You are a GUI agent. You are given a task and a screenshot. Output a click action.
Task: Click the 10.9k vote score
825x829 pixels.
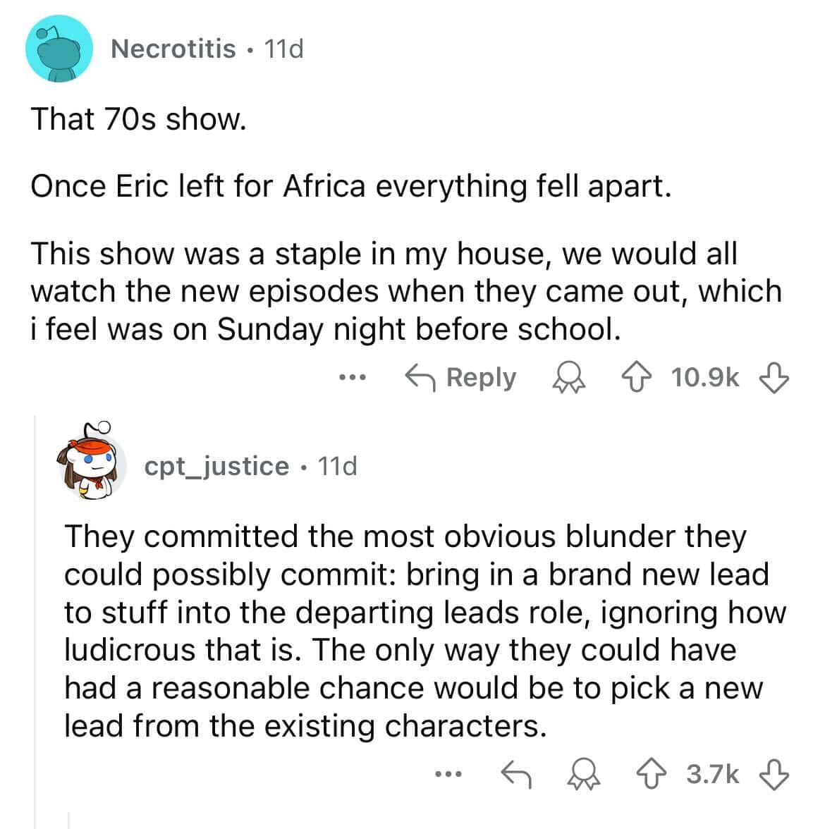(x=706, y=378)
